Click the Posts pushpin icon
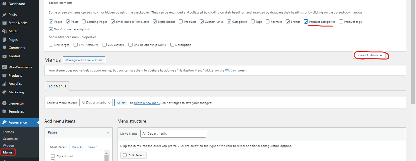This screenshot has width=416, height=161. pyautogui.click(x=4, y=15)
